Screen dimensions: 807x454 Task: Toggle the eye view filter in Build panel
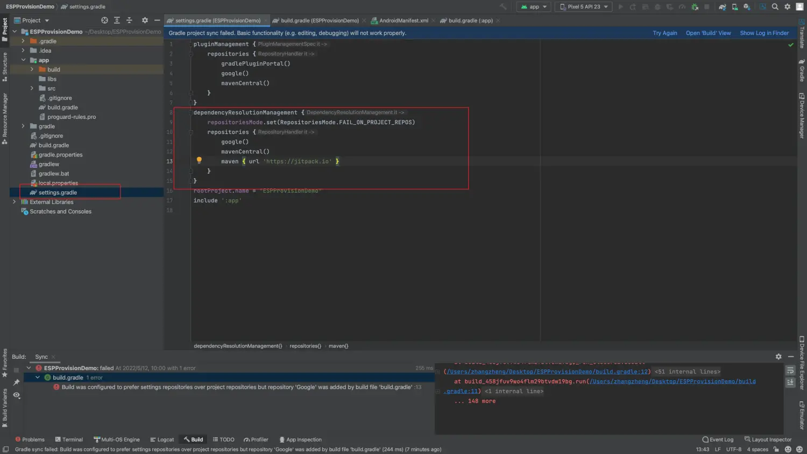pos(17,395)
